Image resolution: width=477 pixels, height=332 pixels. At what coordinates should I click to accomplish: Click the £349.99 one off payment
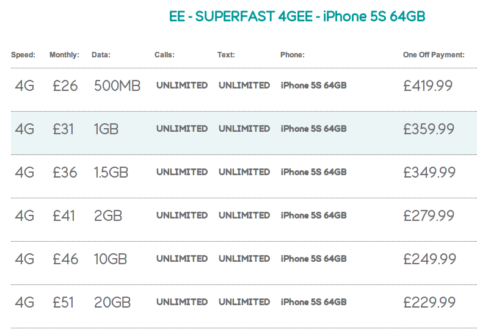point(429,172)
